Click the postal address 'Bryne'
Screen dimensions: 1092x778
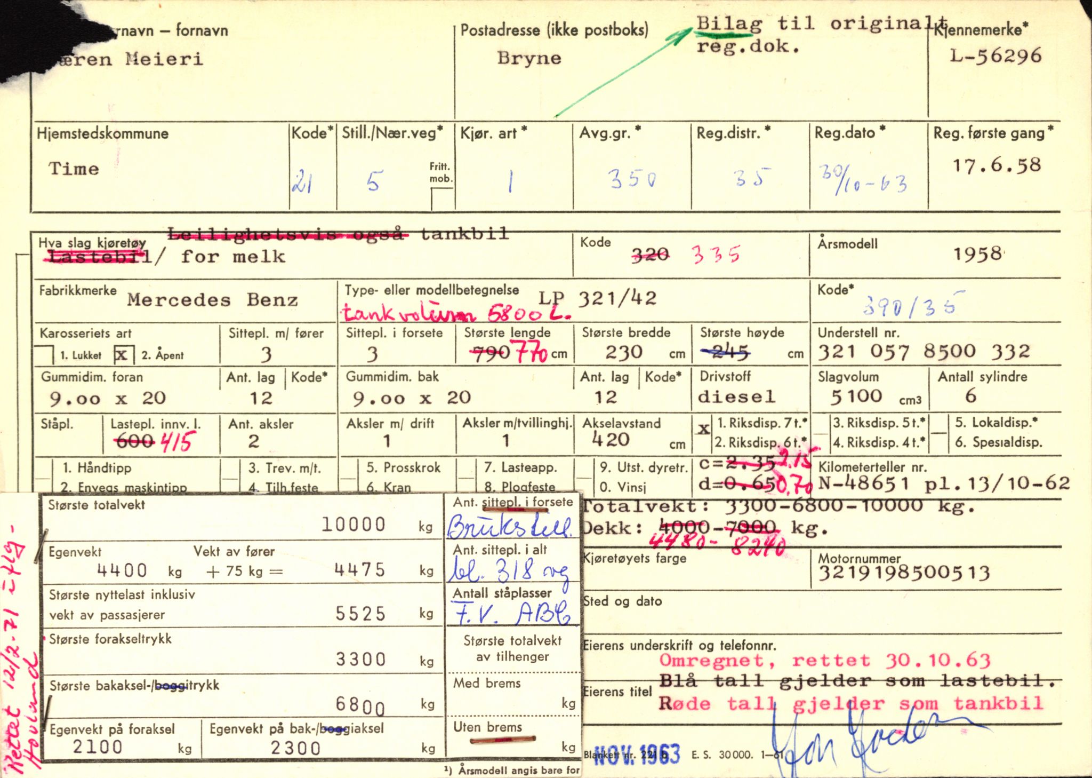point(529,58)
